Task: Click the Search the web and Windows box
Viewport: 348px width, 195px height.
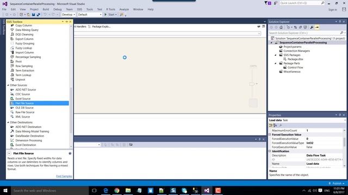Action: pos(49,191)
